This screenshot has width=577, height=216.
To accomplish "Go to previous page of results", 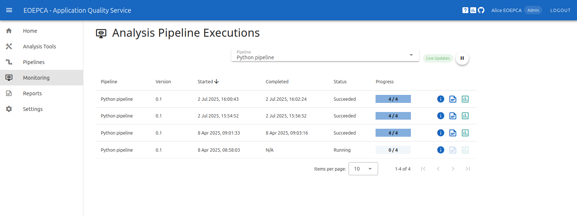I will (x=438, y=169).
